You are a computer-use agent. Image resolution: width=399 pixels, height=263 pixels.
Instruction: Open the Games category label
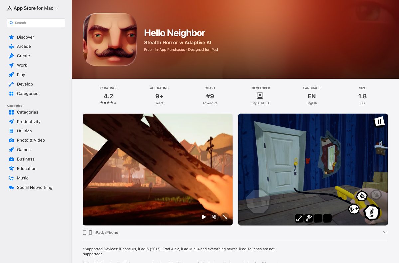24,150
